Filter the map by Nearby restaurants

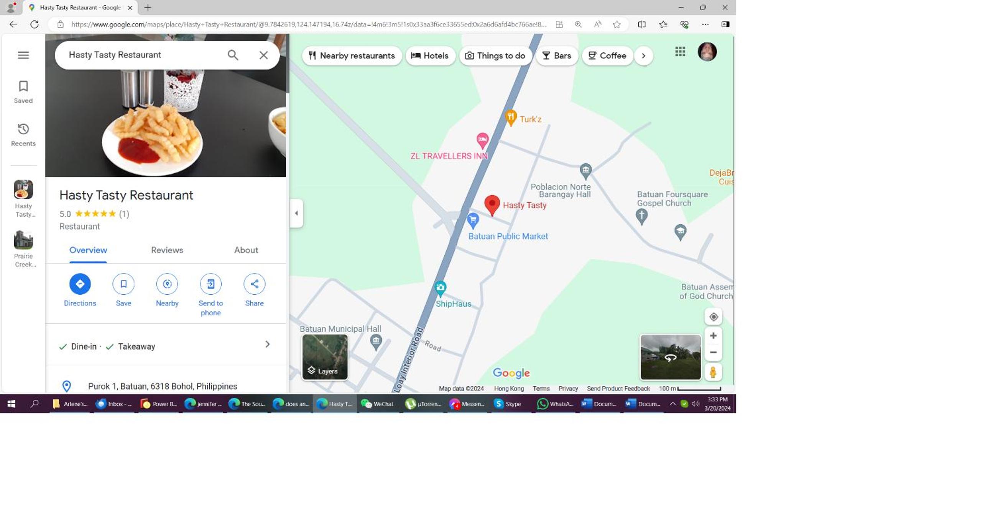click(352, 56)
